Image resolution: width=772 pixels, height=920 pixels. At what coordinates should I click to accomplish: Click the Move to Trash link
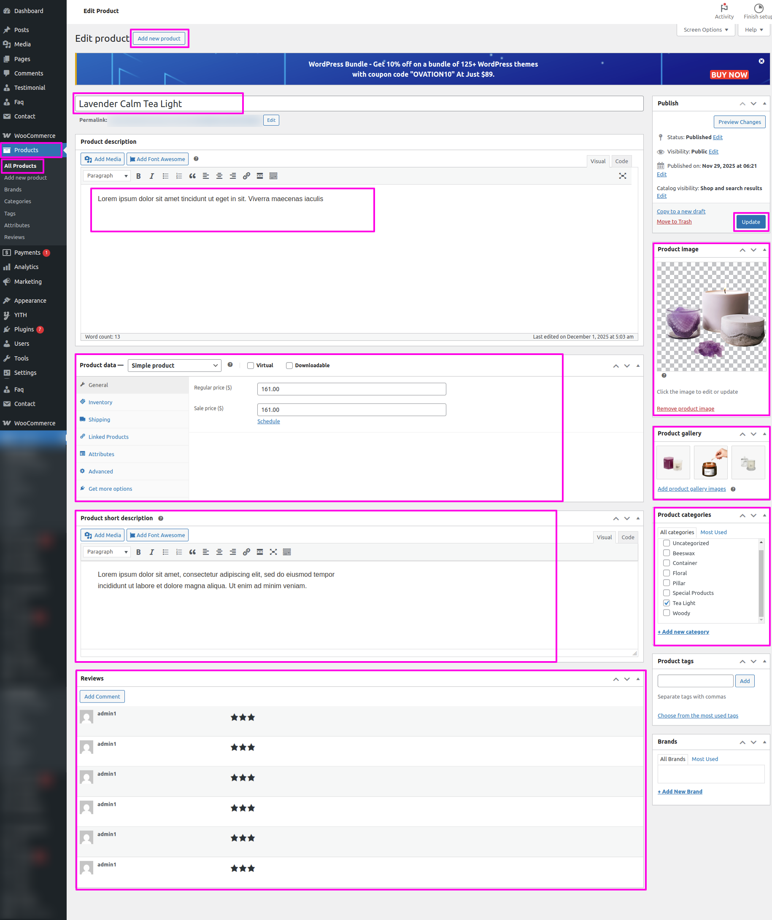pos(674,222)
